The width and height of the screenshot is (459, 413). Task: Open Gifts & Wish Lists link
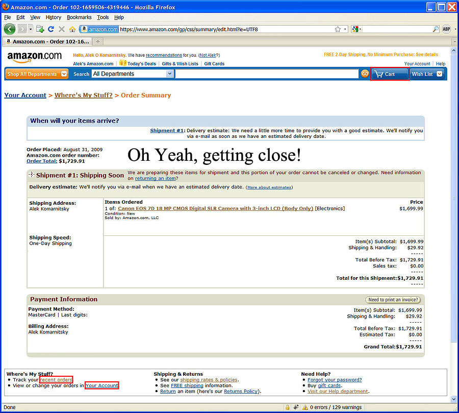click(180, 64)
